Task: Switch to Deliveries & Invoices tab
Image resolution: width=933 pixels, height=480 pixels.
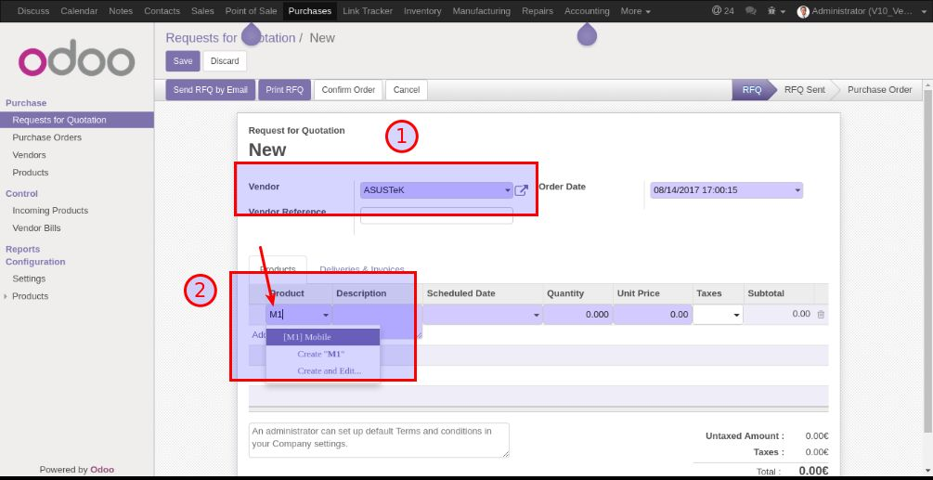Action: click(x=362, y=269)
